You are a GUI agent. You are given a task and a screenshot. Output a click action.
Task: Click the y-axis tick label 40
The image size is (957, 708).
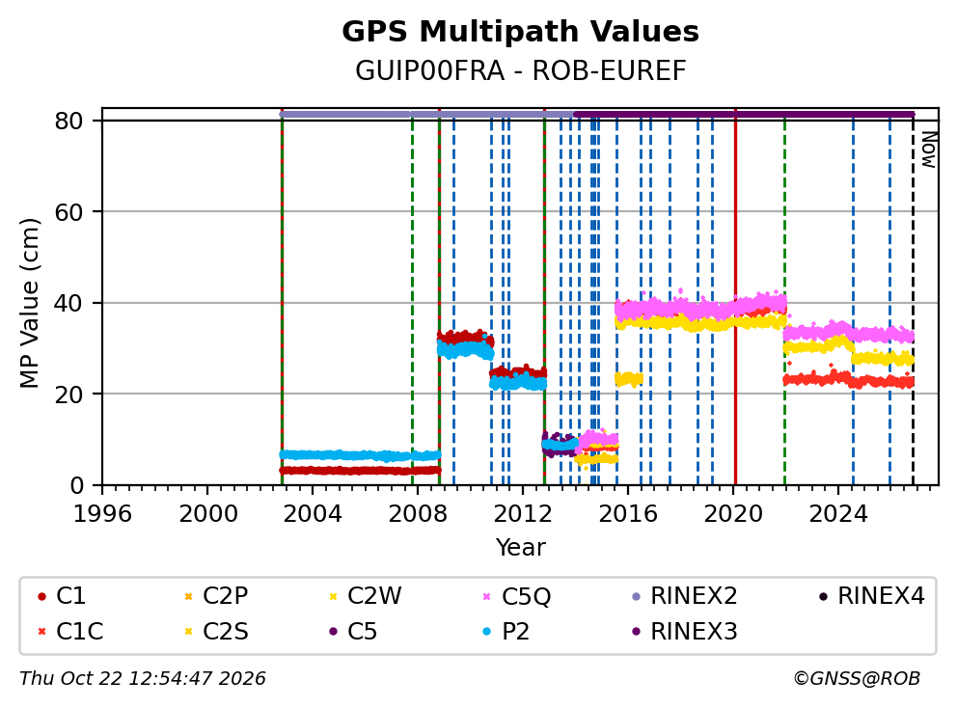tap(68, 303)
